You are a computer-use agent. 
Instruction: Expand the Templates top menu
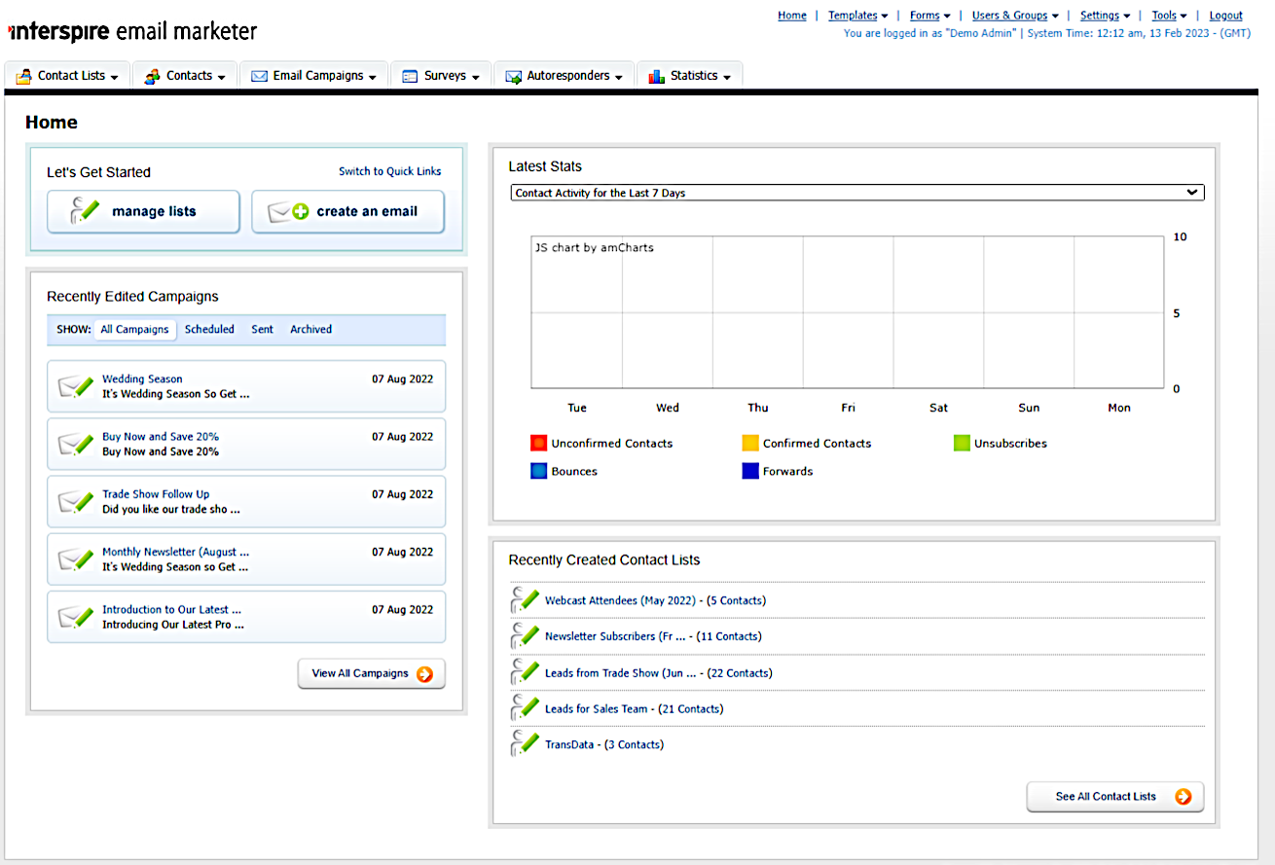(858, 16)
